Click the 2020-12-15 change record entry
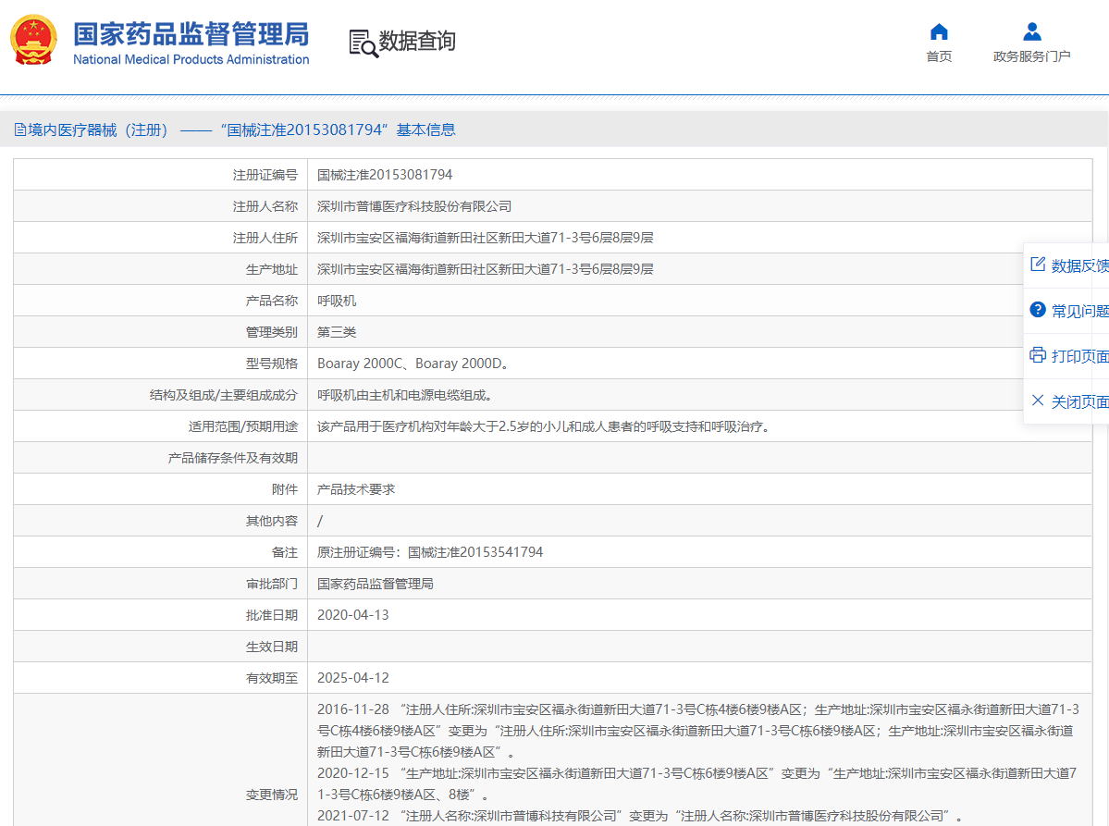The image size is (1109, 826). [x=697, y=784]
